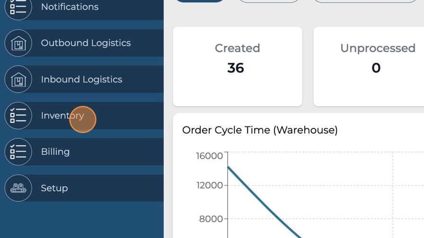Click the Setup conveyor belt icon
The height and width of the screenshot is (238, 424).
tap(18, 188)
